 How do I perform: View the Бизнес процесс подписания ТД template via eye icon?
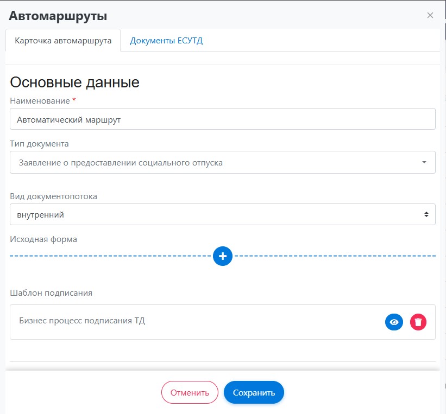394,322
